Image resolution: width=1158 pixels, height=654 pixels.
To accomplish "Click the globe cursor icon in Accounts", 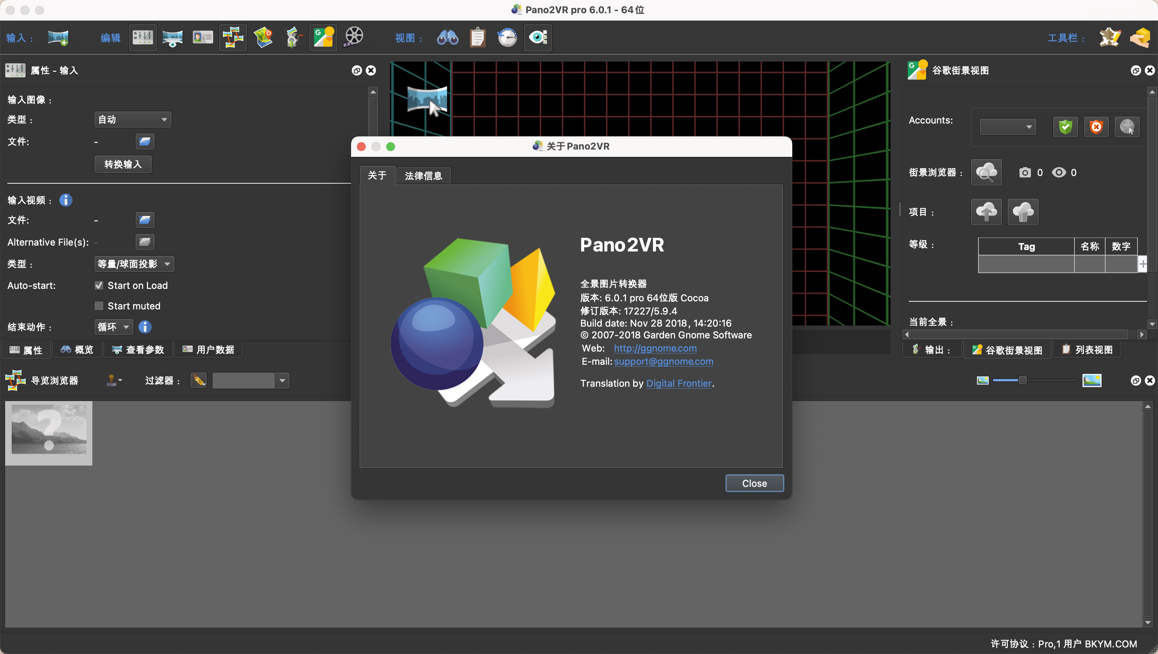I will click(x=1127, y=127).
